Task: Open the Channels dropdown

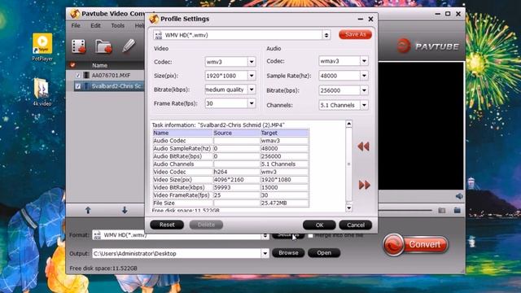Action: tap(364, 105)
